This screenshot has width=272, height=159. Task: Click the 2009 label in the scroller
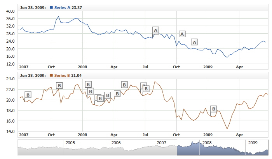(253, 143)
